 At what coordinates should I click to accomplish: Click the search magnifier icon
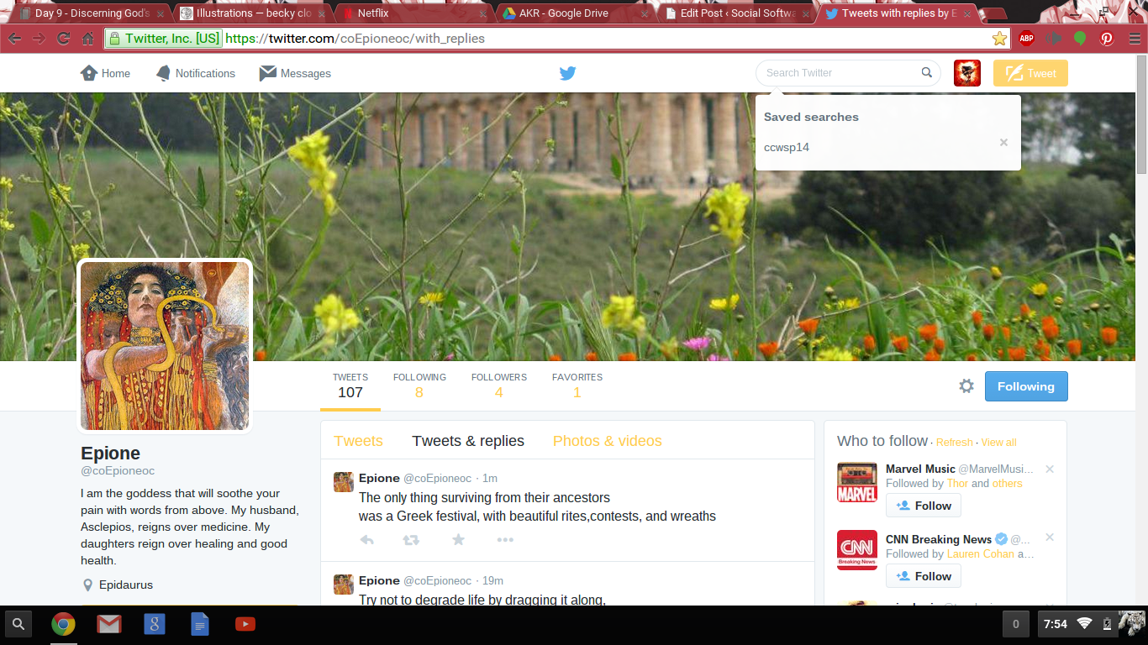point(926,72)
